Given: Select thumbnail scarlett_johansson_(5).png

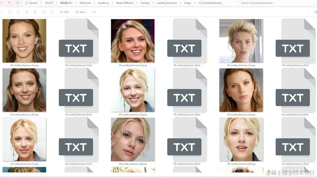Looking at the screenshot, I should pyautogui.click(x=133, y=90).
